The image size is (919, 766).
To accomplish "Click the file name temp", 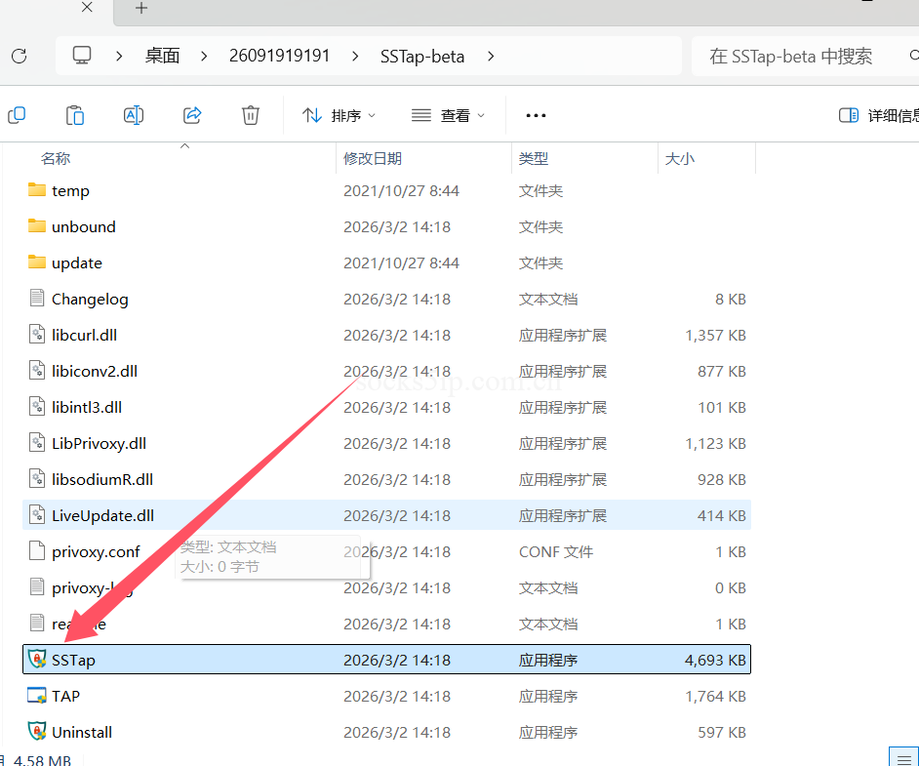I will pyautogui.click(x=70, y=191).
